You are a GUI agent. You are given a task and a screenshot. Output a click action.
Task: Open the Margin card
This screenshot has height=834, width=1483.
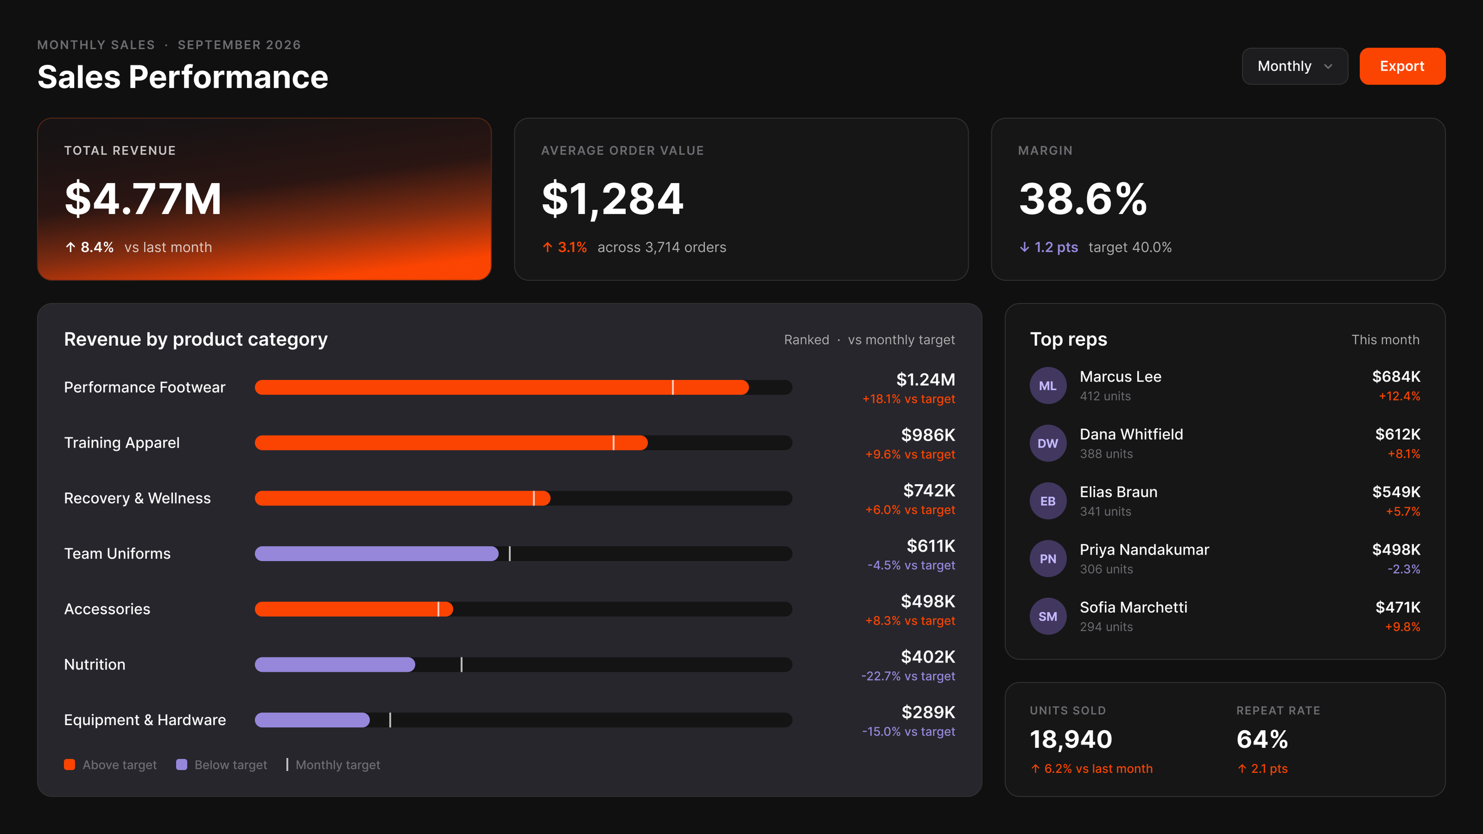[x=1218, y=199]
